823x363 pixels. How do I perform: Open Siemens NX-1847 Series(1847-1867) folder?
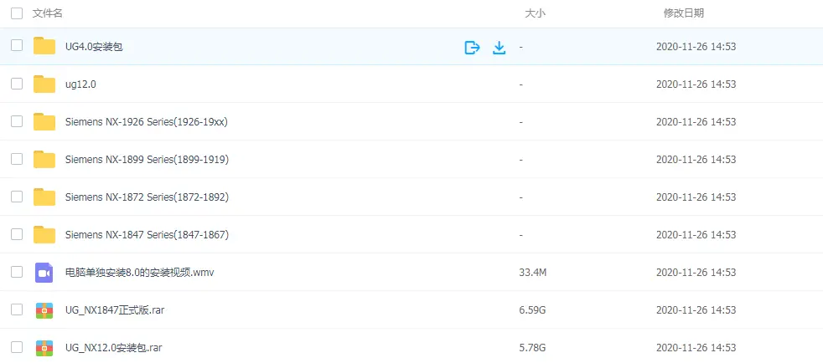coord(147,235)
